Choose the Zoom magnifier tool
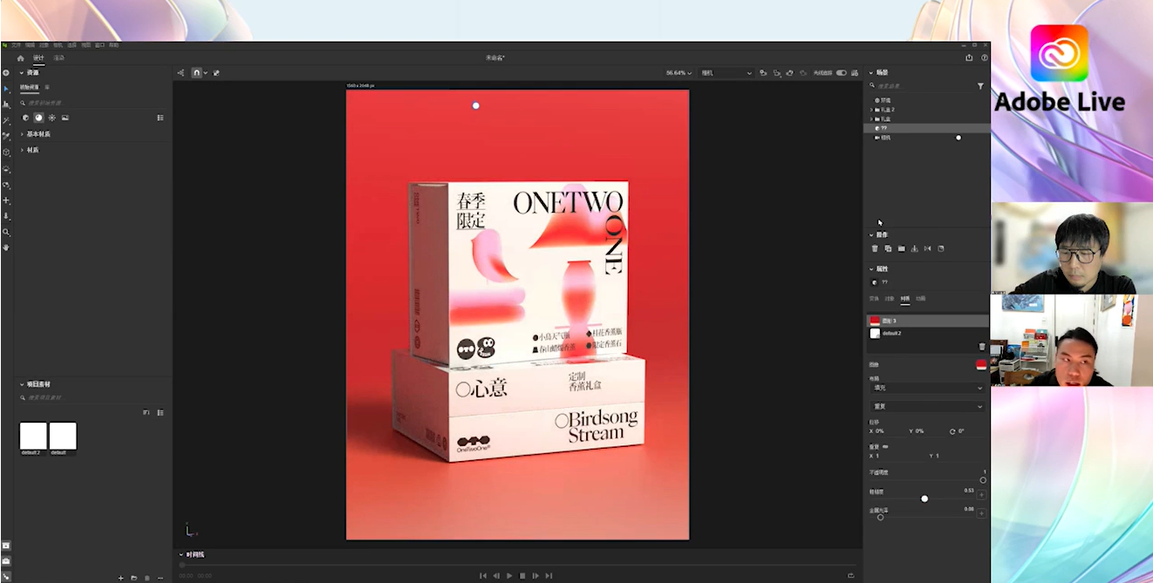1153x583 pixels. click(x=6, y=232)
